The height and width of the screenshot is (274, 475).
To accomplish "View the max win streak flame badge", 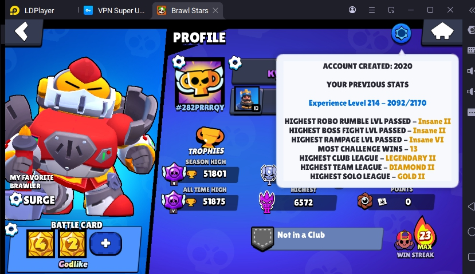I will point(425,234).
